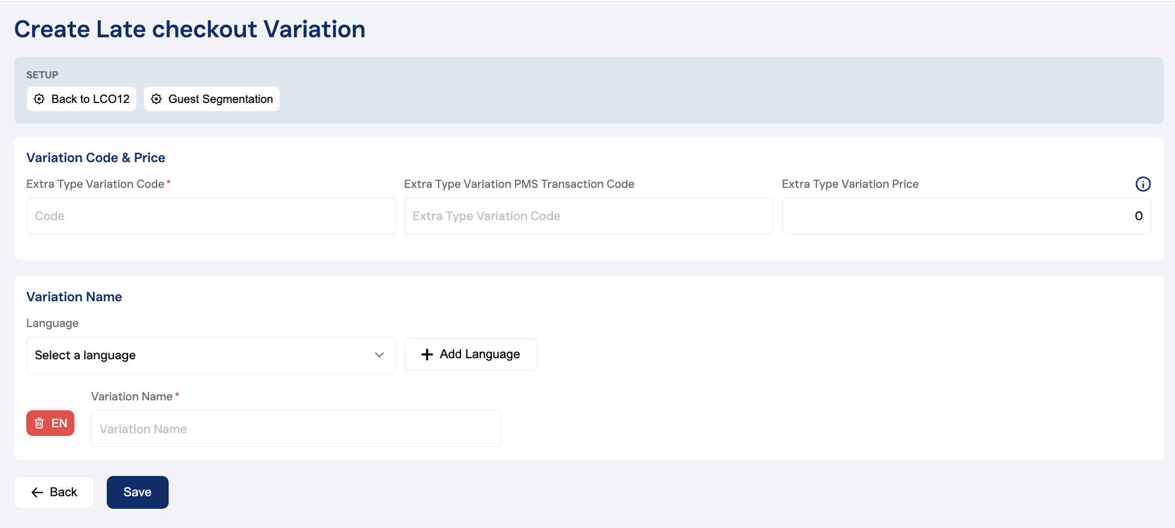Click the plus icon in Add Language
The height and width of the screenshot is (528, 1175).
pyautogui.click(x=427, y=354)
